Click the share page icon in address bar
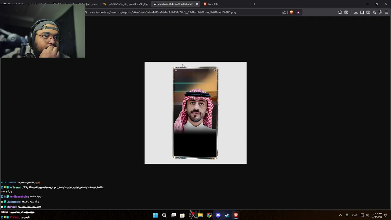The image size is (391, 220). click(284, 12)
